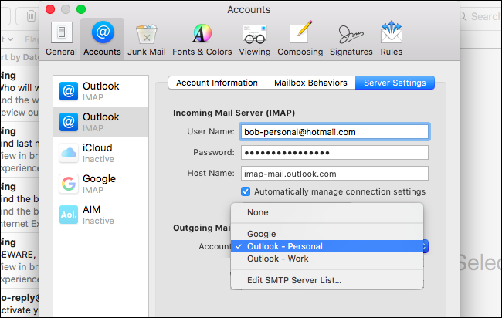The image size is (502, 318).
Task: Open Rules preferences pane
Action: (392, 39)
